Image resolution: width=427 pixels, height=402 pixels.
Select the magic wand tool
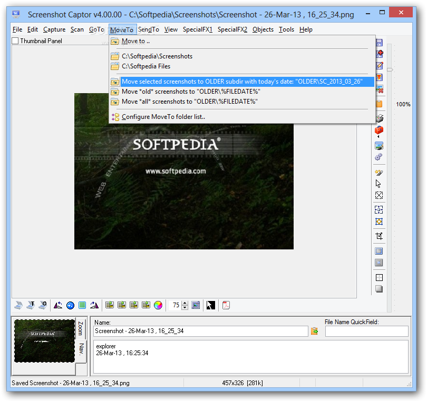point(379,173)
